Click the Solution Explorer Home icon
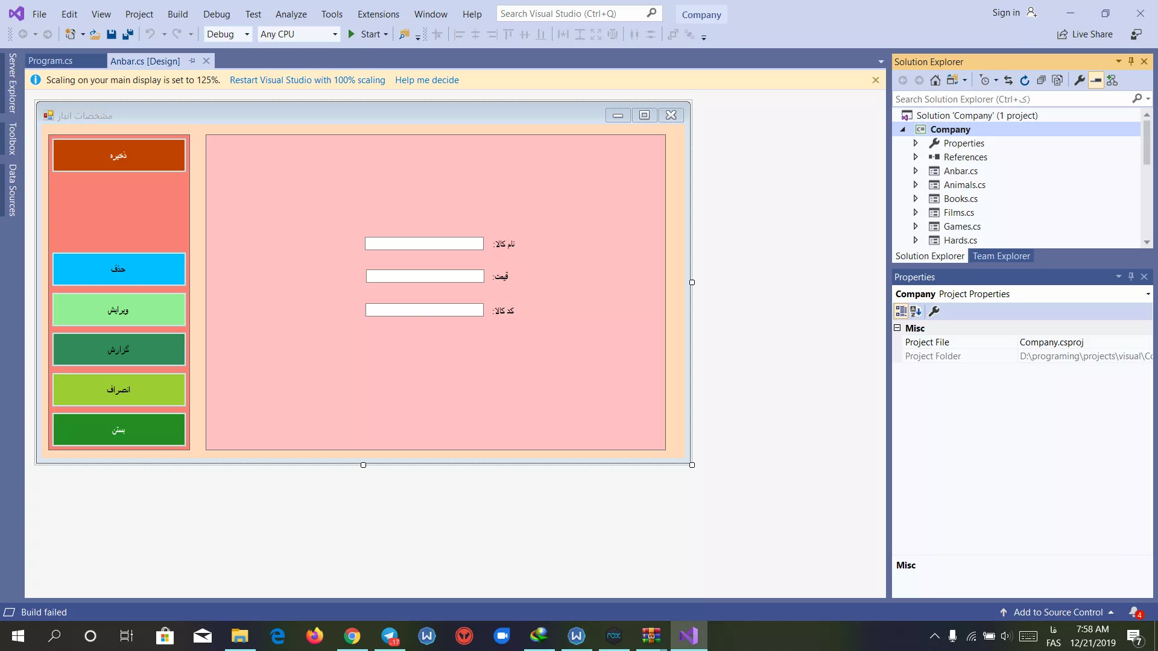1158x651 pixels. point(935,80)
